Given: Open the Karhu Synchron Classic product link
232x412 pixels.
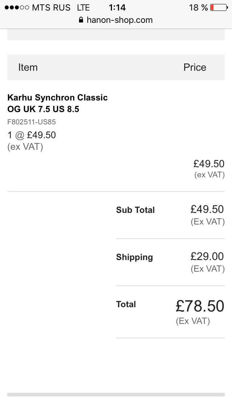Looking at the screenshot, I should tap(58, 103).
